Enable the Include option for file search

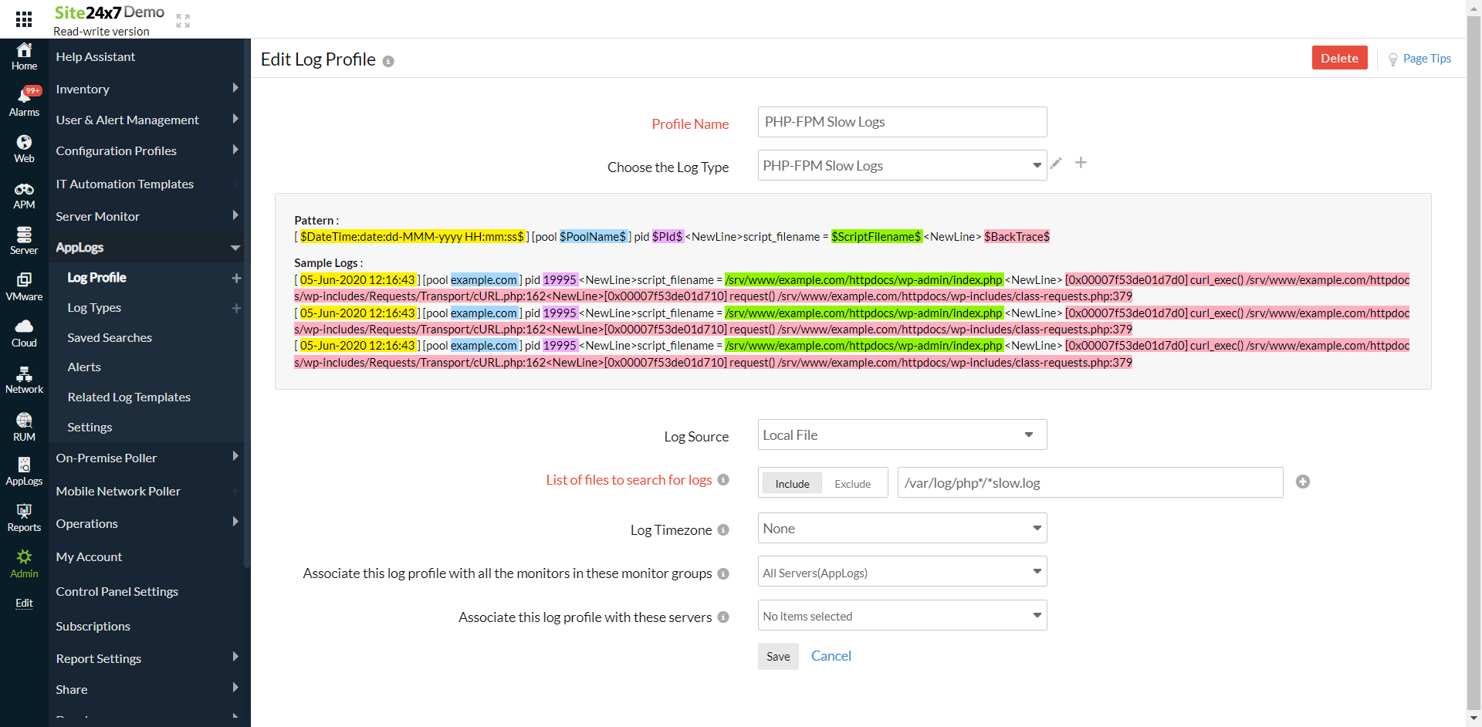coord(791,482)
